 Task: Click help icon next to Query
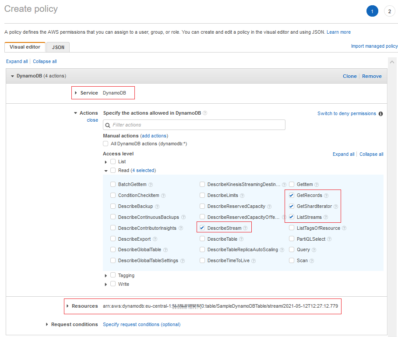314,250
